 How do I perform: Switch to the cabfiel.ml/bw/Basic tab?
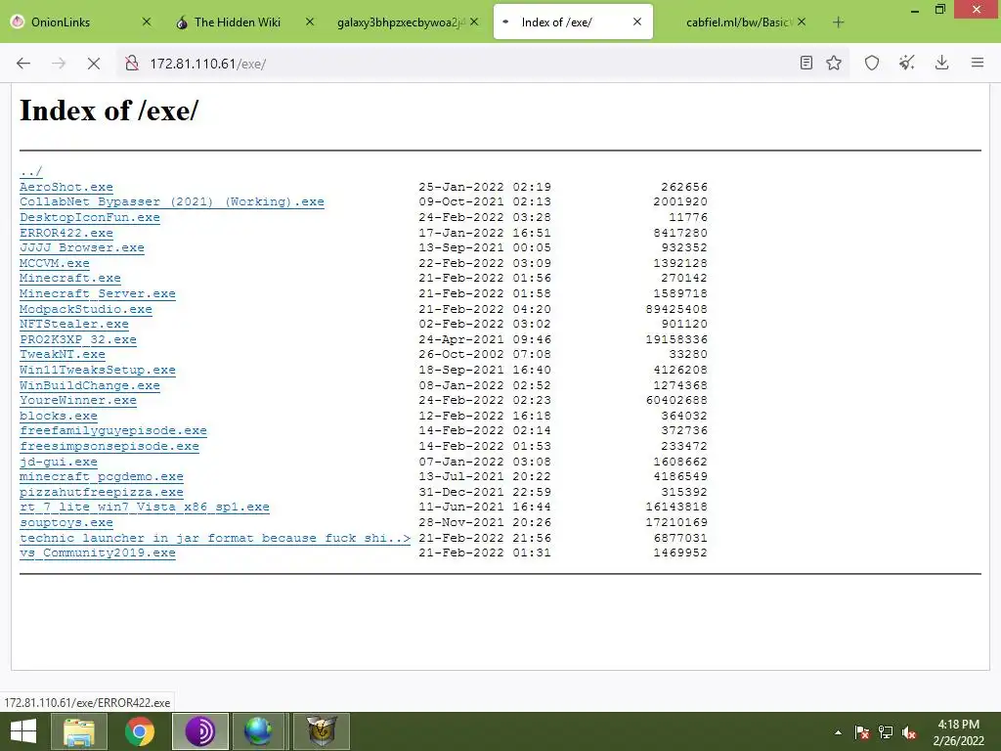click(737, 22)
